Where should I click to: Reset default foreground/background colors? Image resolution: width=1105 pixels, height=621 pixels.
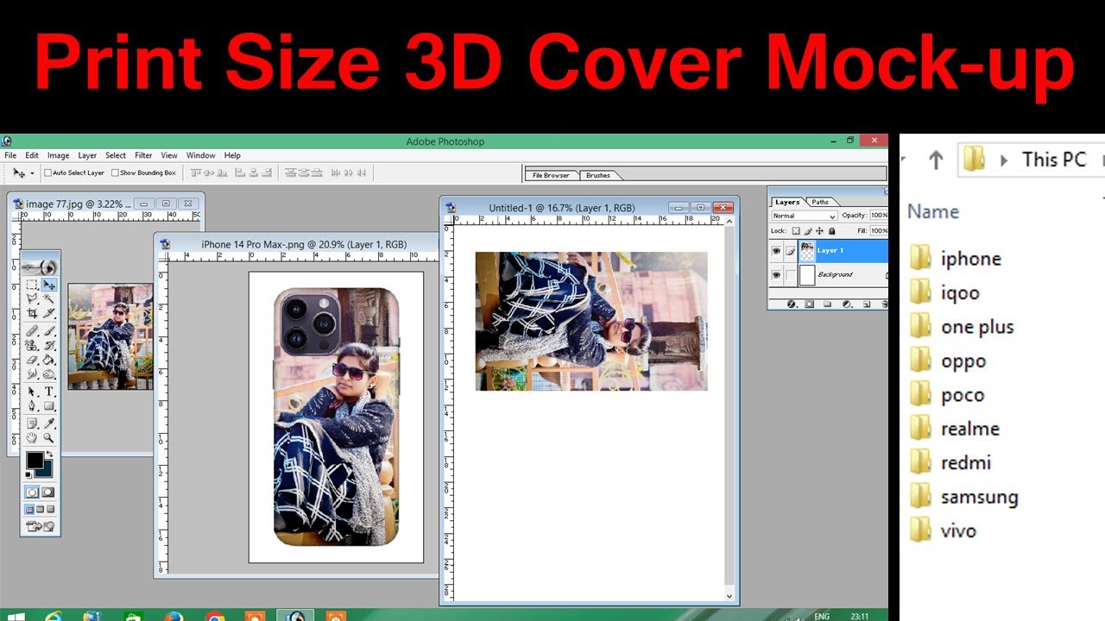pos(28,474)
